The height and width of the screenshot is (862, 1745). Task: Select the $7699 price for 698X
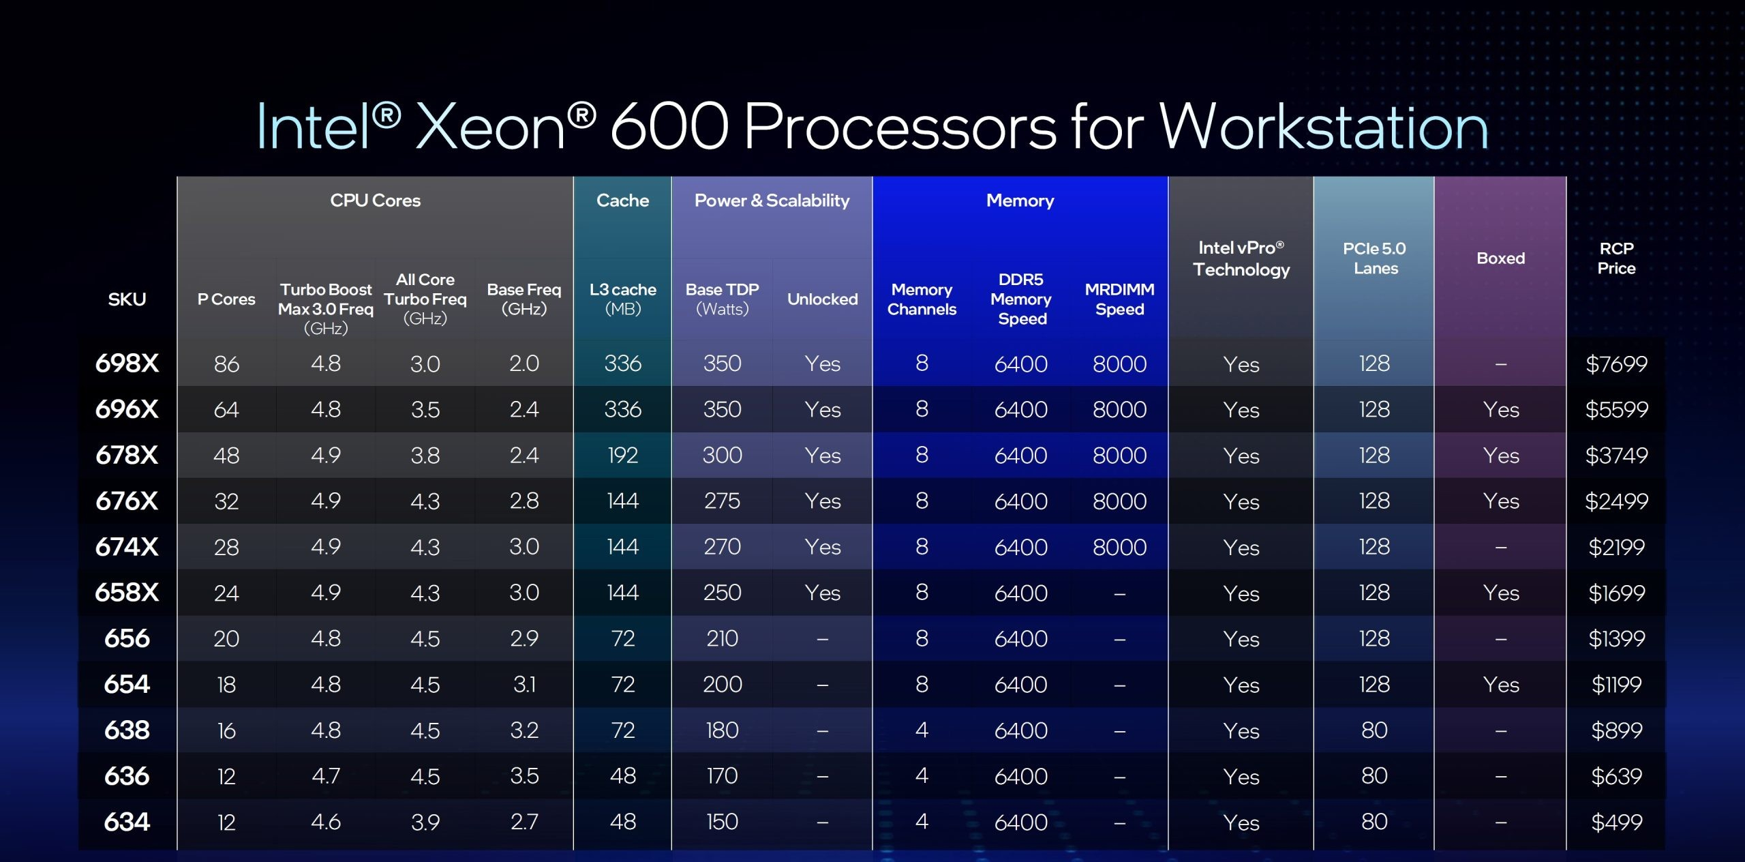1617,364
